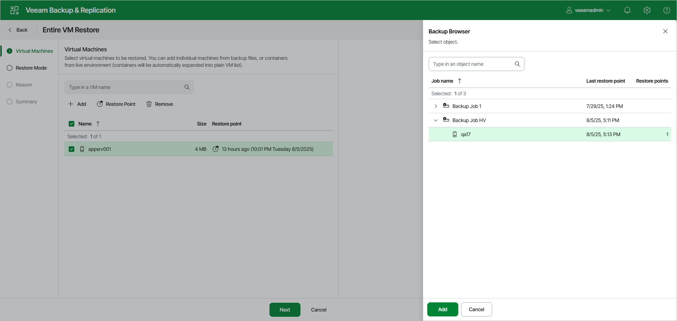Click the 7/29/25, 1:24 PM restore point cell

click(x=604, y=106)
